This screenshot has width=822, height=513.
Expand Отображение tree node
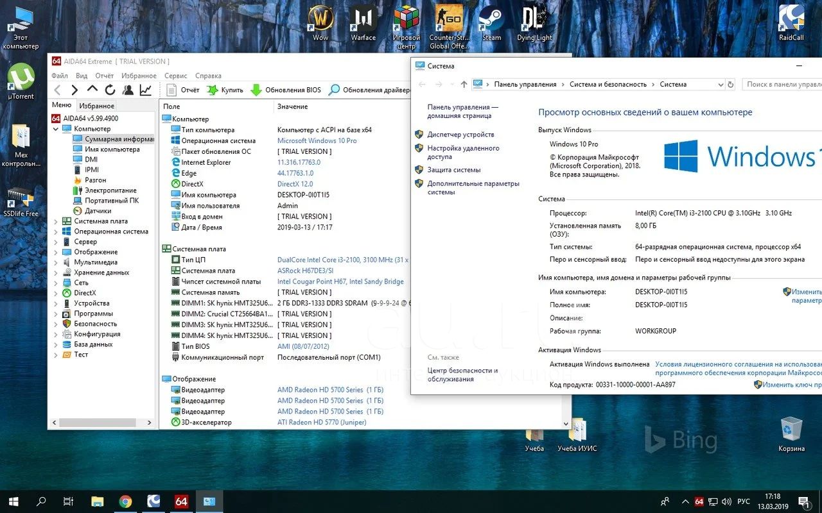tap(56, 252)
